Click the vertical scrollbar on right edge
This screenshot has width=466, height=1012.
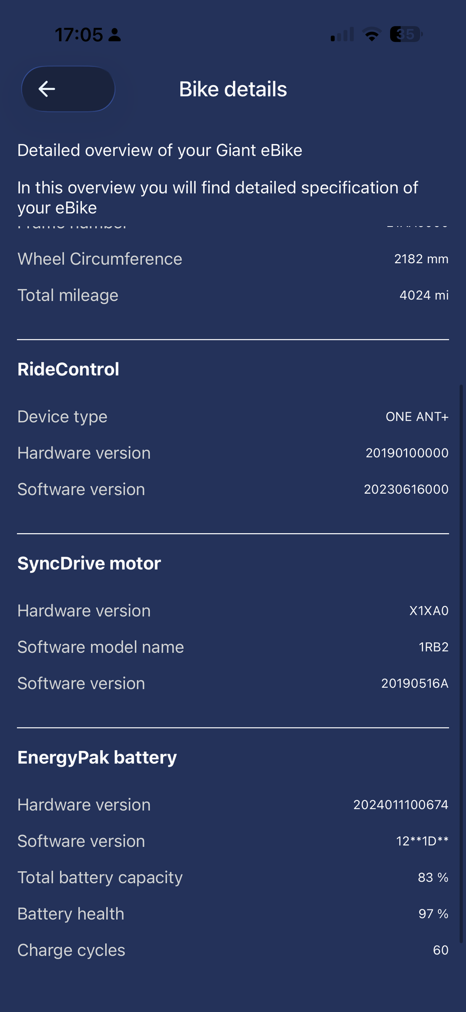click(x=462, y=664)
